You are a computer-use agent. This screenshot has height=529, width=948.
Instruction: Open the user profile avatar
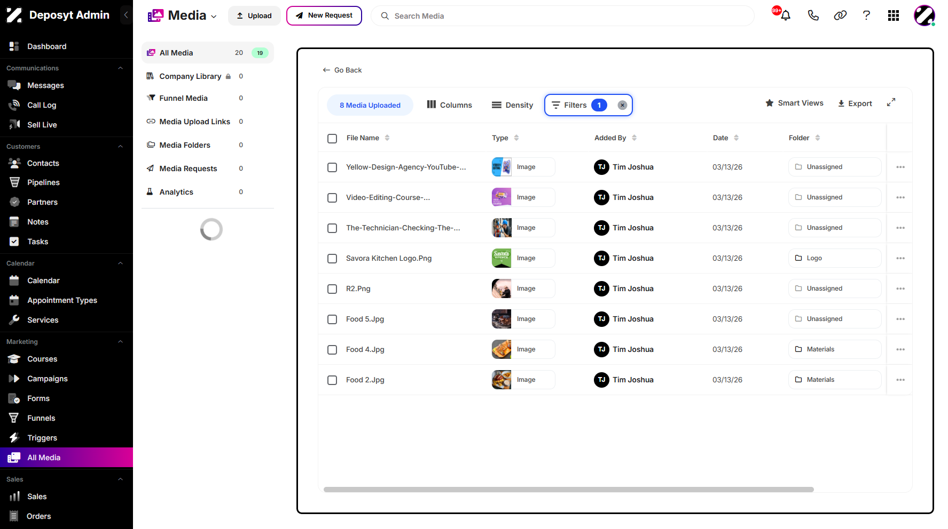pyautogui.click(x=924, y=15)
